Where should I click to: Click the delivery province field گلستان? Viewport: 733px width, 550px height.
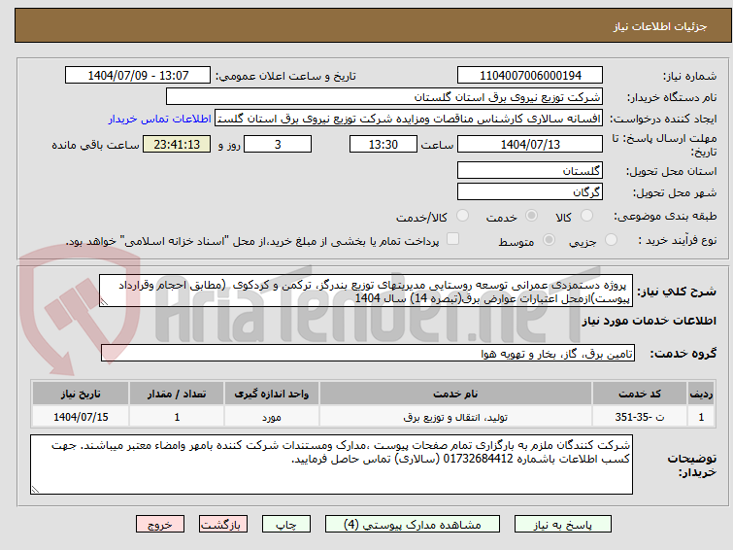(x=530, y=170)
